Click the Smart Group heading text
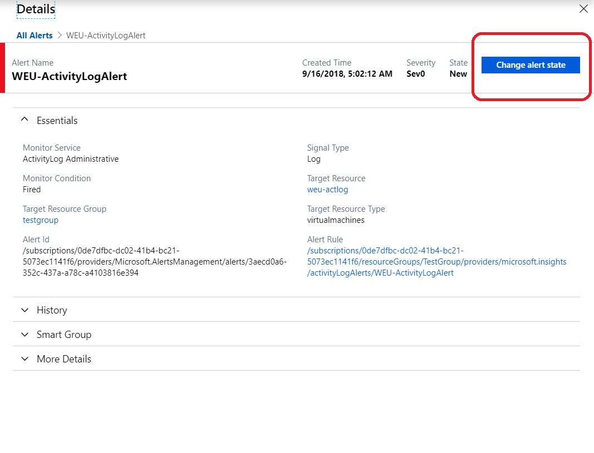The image size is (594, 453). pos(64,335)
